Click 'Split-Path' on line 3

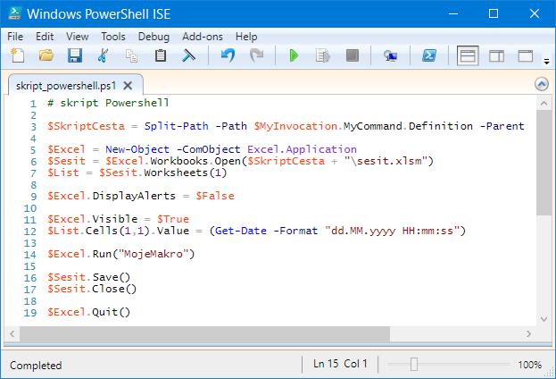176,126
